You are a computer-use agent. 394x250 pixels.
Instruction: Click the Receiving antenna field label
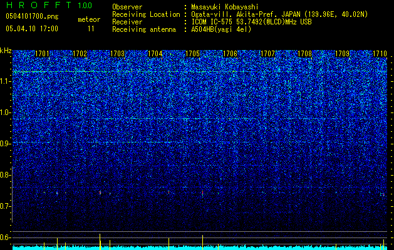coord(144,29)
